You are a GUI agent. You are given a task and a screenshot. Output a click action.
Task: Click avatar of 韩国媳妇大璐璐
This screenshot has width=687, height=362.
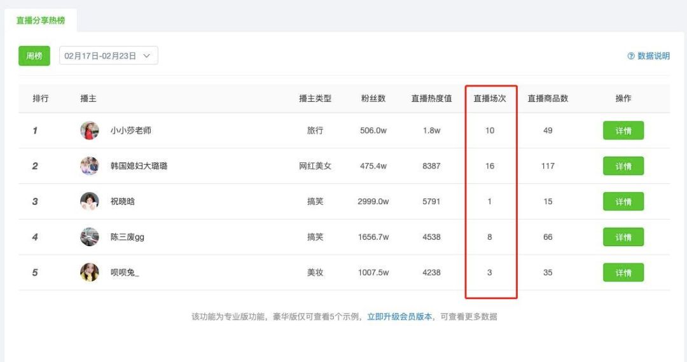(90, 166)
